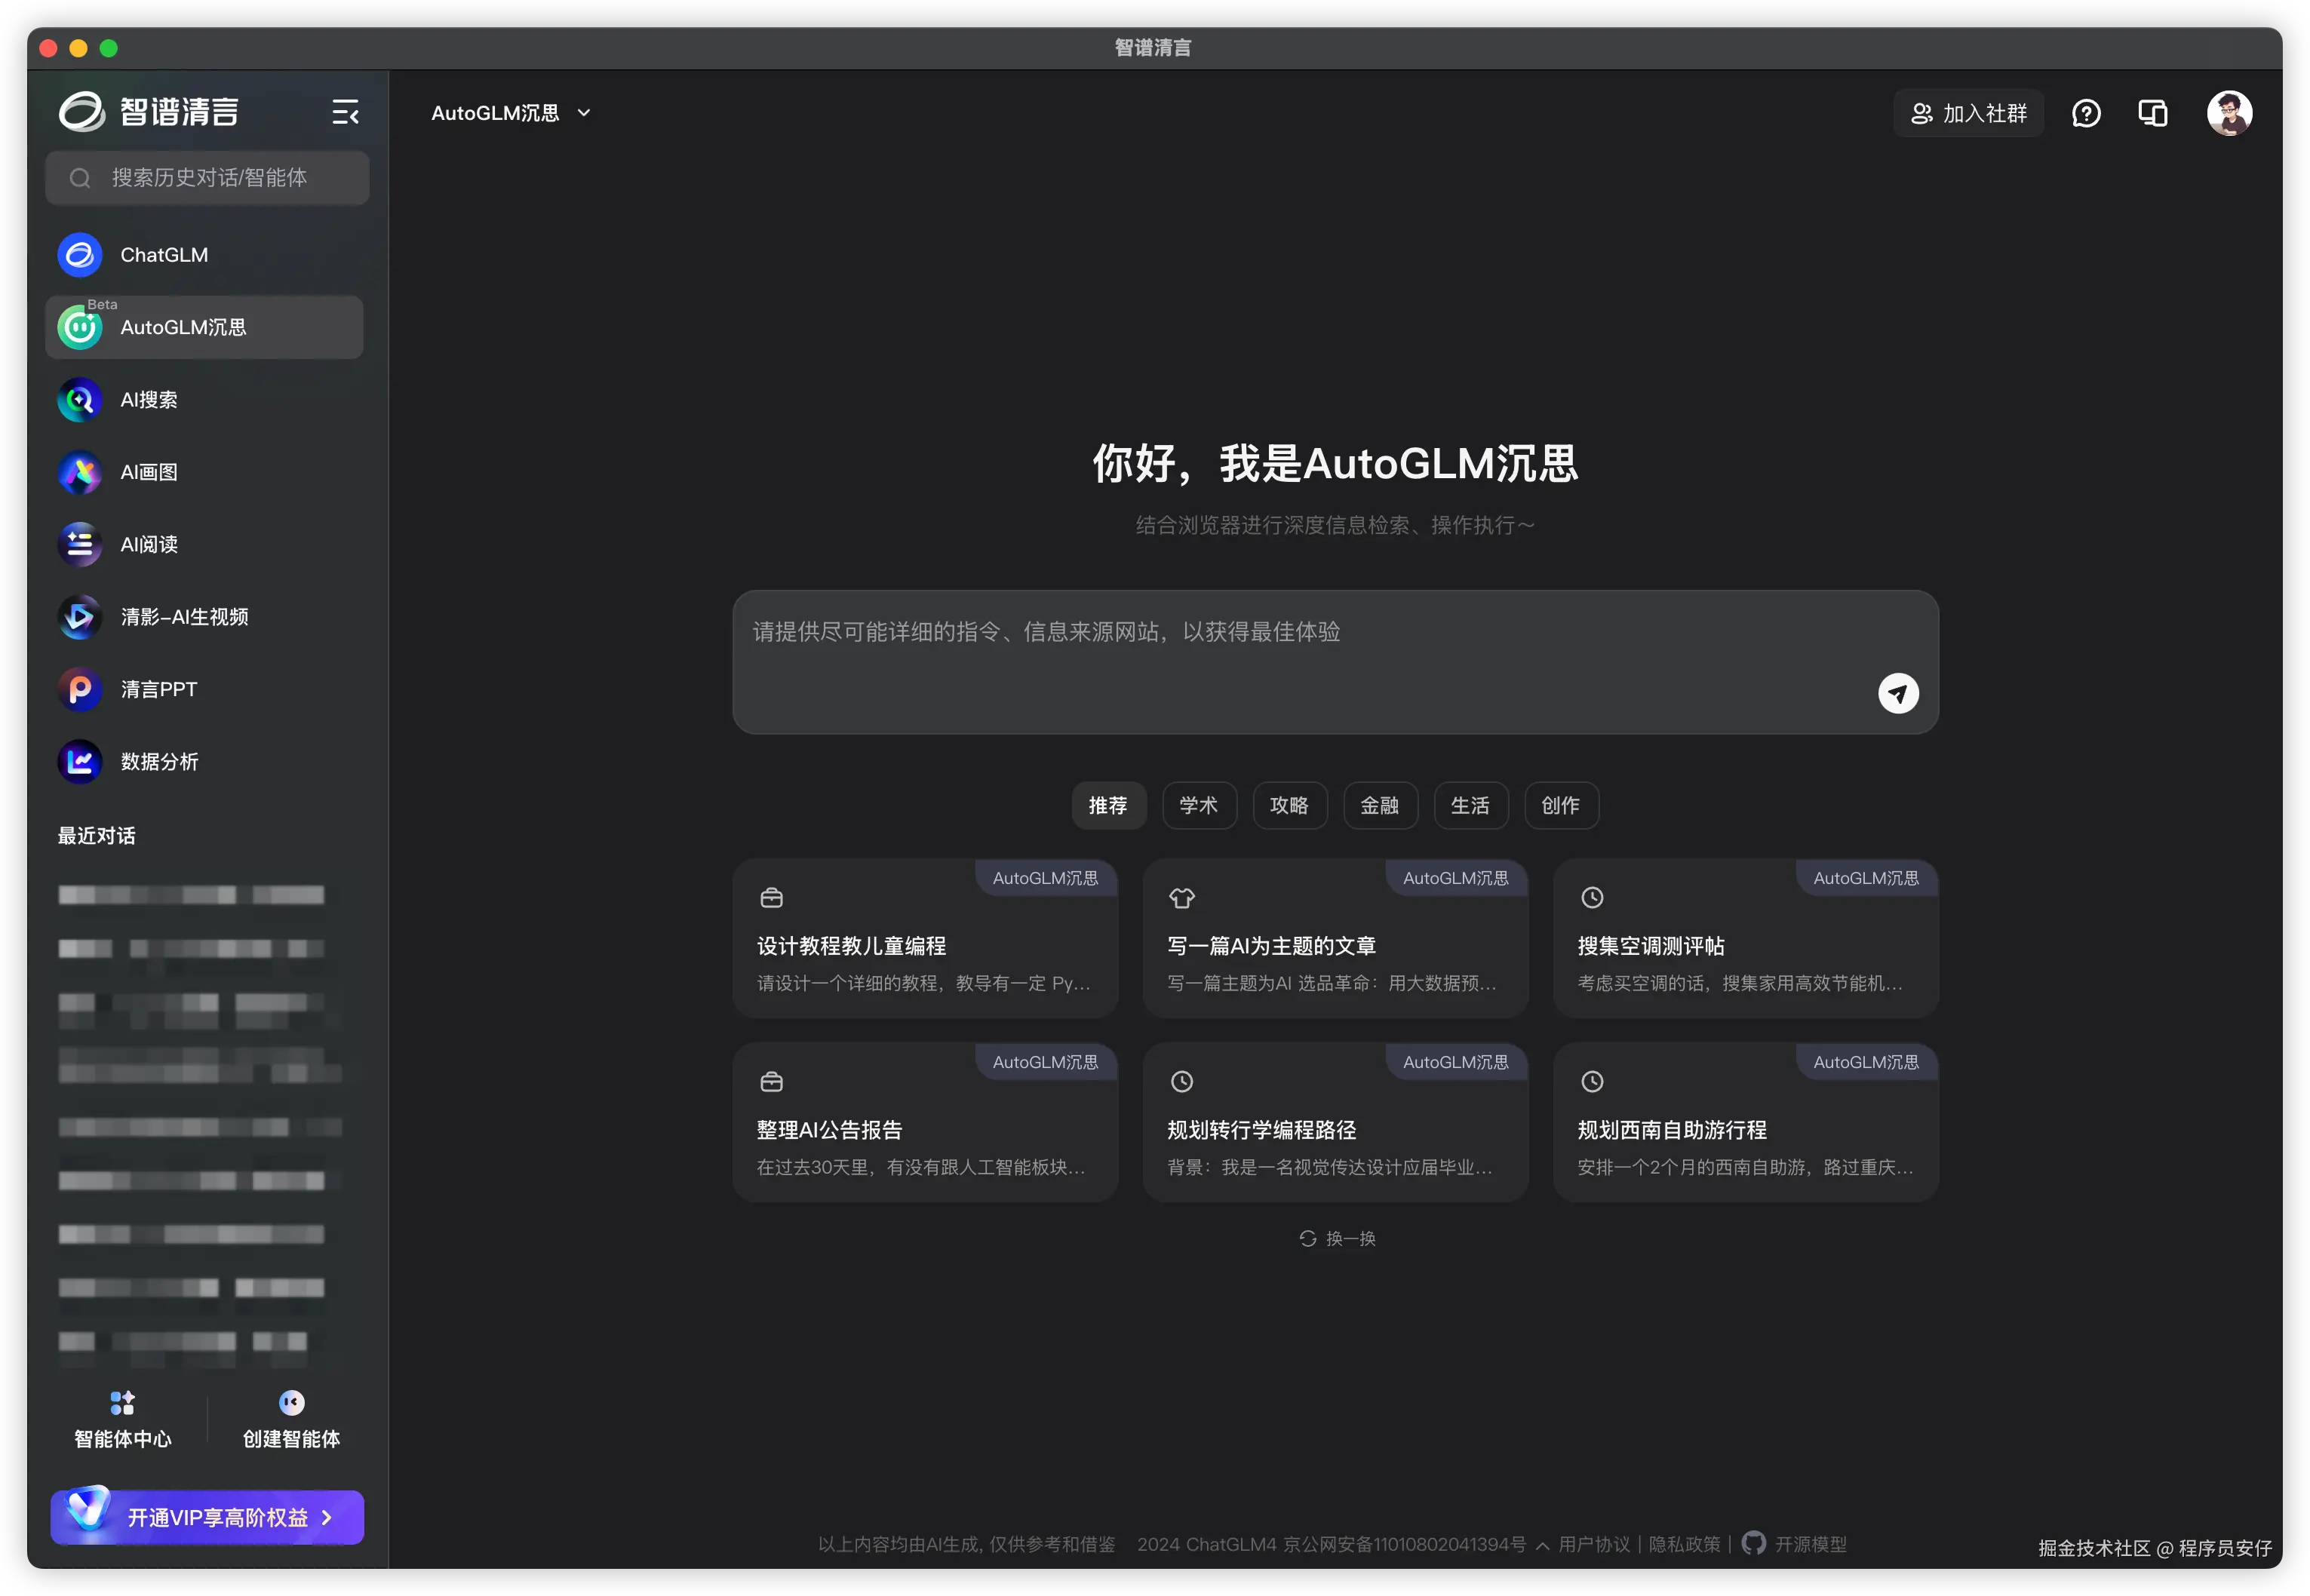
Task: Click 加入社群 button
Action: point(1968,114)
